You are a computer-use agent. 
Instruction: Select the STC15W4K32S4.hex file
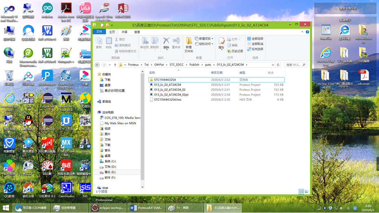point(216,100)
